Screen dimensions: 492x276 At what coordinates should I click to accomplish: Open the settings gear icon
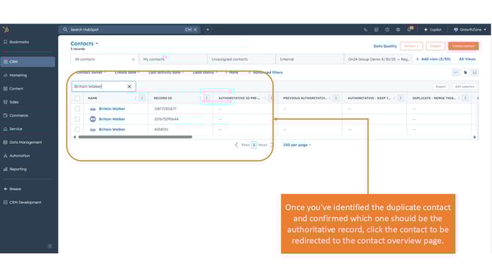(398, 29)
